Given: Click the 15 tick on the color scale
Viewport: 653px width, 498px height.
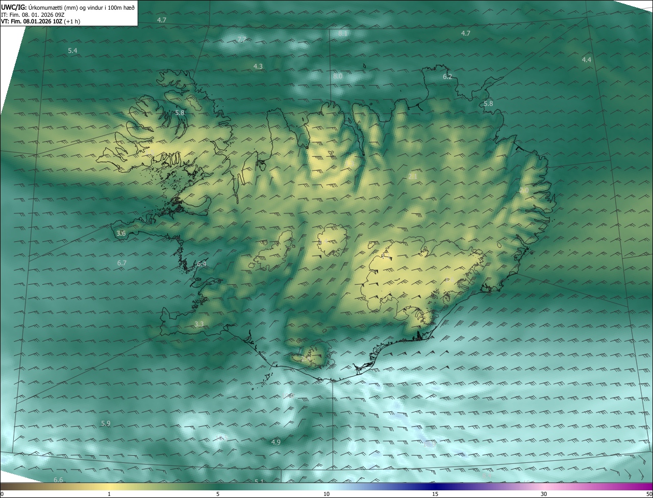Looking at the screenshot, I should click(435, 494).
